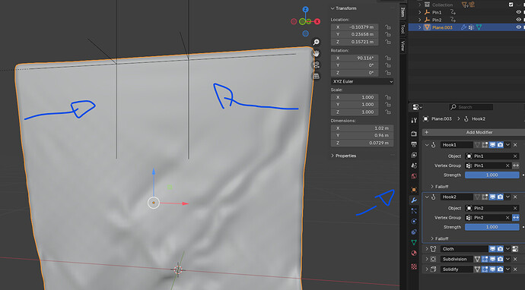
Task: Collapse the Hook1 modifier panel
Action: [427, 145]
